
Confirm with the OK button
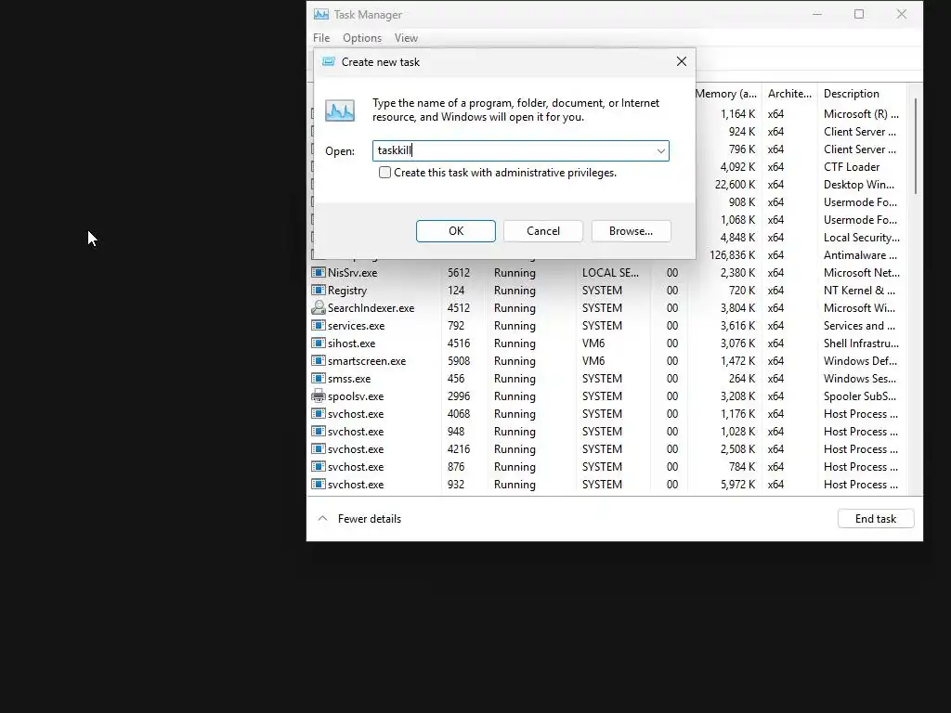[455, 231]
